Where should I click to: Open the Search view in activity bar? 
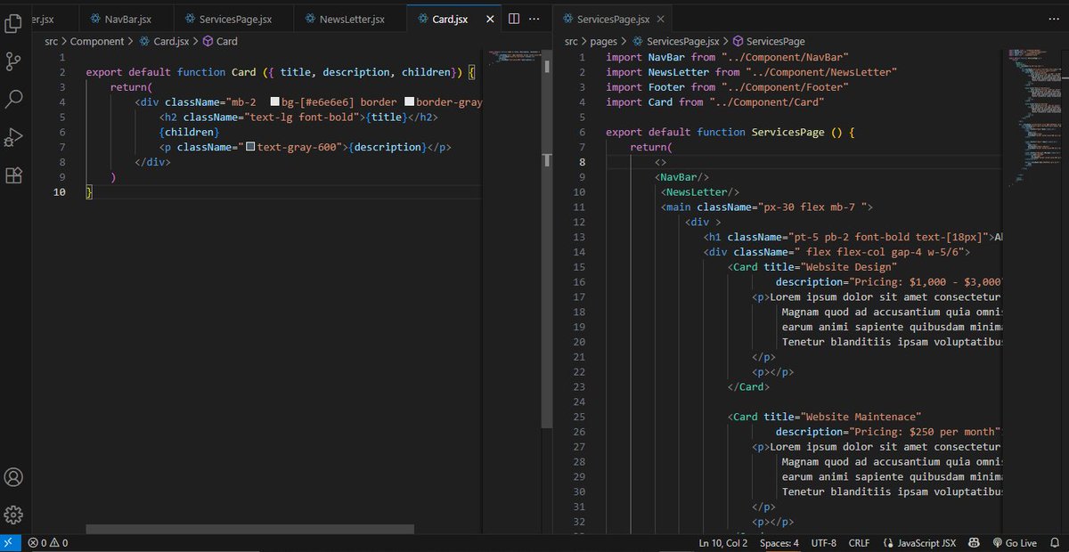[13, 99]
